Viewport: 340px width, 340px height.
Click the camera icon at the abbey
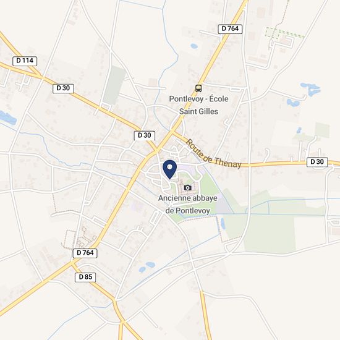coord(187,187)
